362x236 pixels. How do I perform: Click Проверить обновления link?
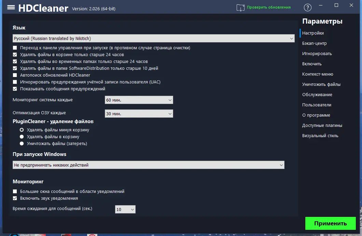tap(269, 7)
